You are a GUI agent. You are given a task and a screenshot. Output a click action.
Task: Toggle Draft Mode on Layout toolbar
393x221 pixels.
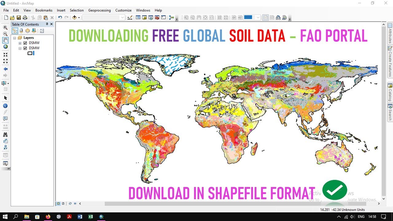click(x=265, y=17)
